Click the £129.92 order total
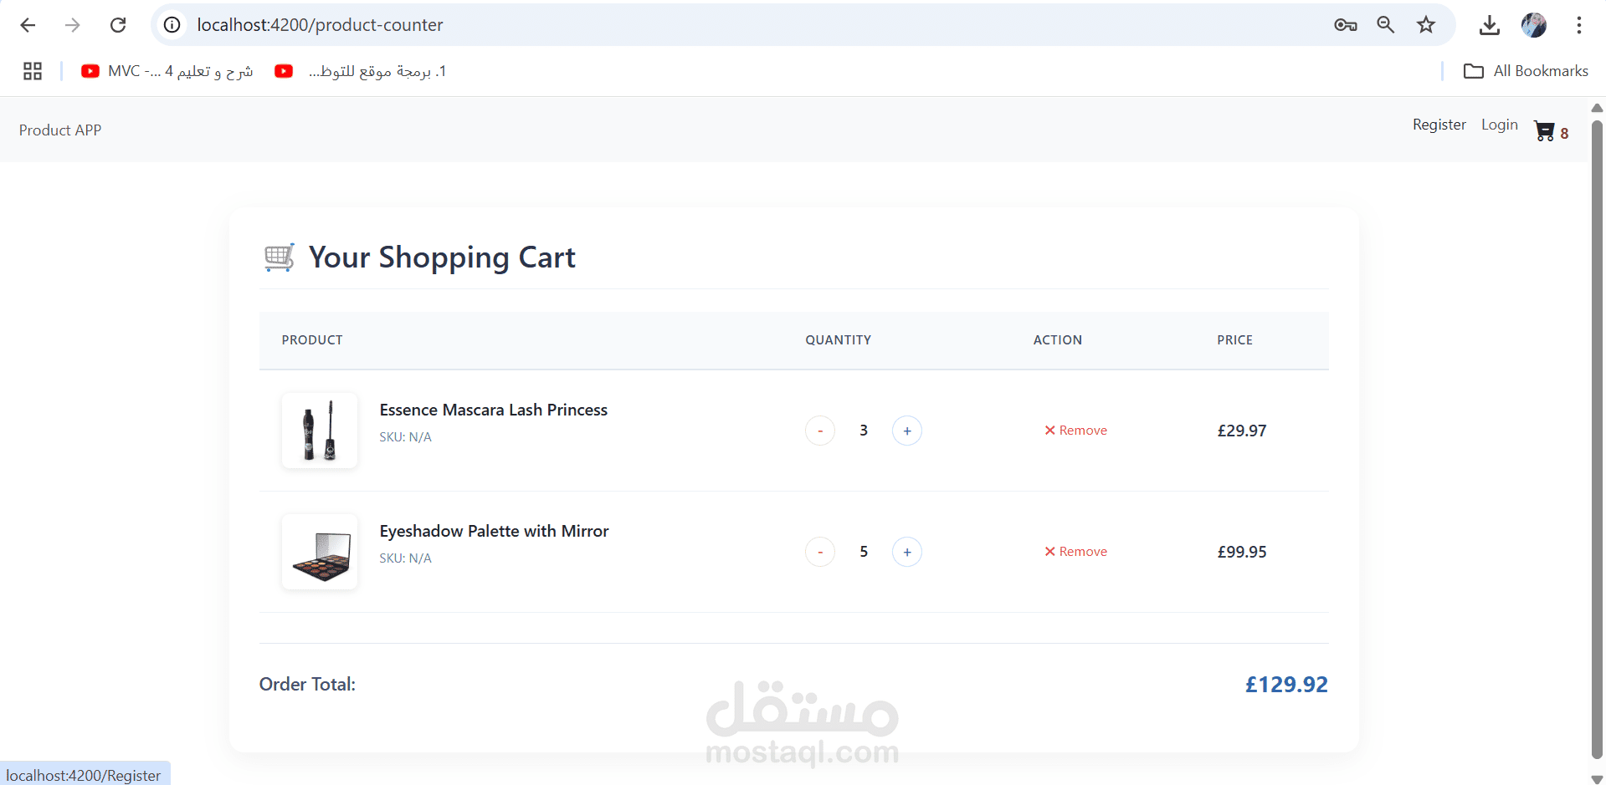 point(1286,685)
